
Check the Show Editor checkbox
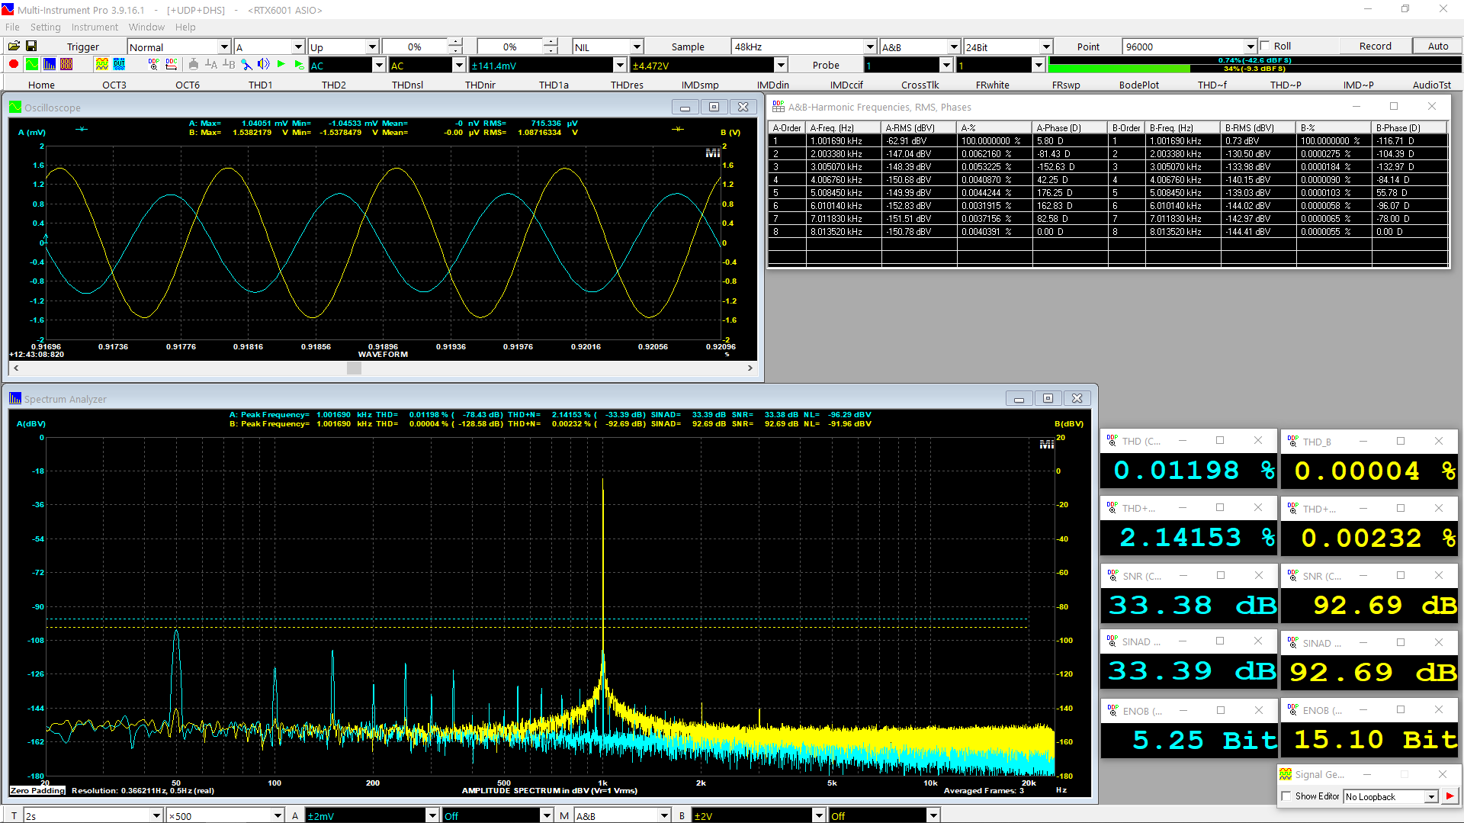tap(1287, 796)
